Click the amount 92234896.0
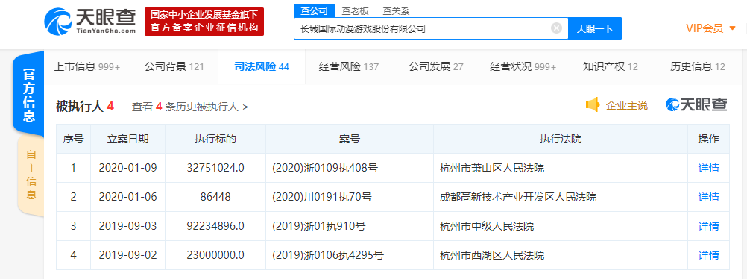Viewport: 747px width, 279px height. 215,226
